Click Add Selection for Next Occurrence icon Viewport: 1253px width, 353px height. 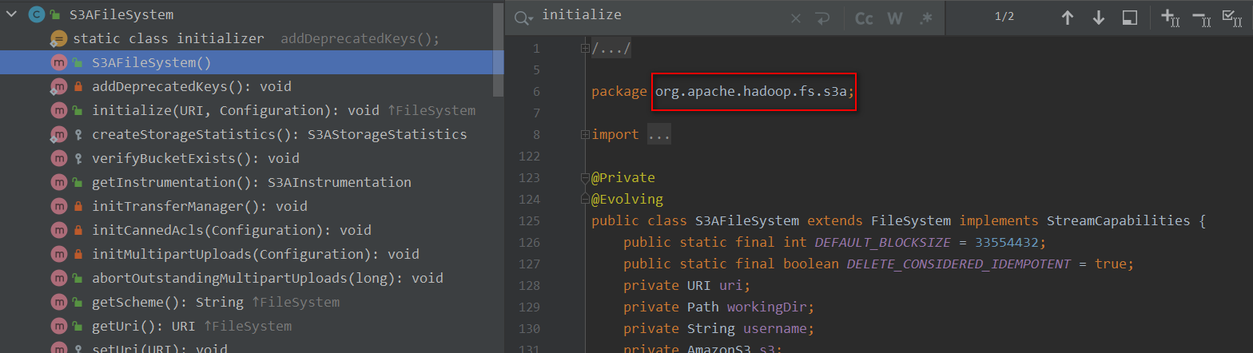pyautogui.click(x=1170, y=18)
